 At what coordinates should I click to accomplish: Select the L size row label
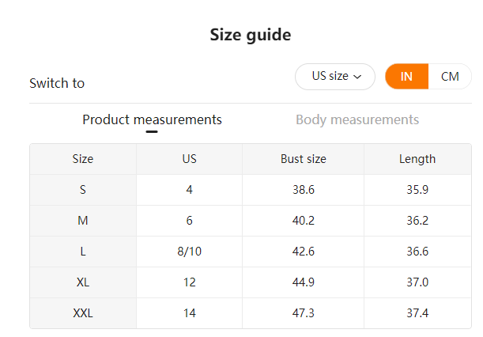[83, 252]
